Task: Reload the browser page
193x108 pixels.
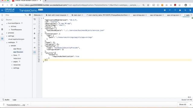Action: pyautogui.click(x=11, y=5)
